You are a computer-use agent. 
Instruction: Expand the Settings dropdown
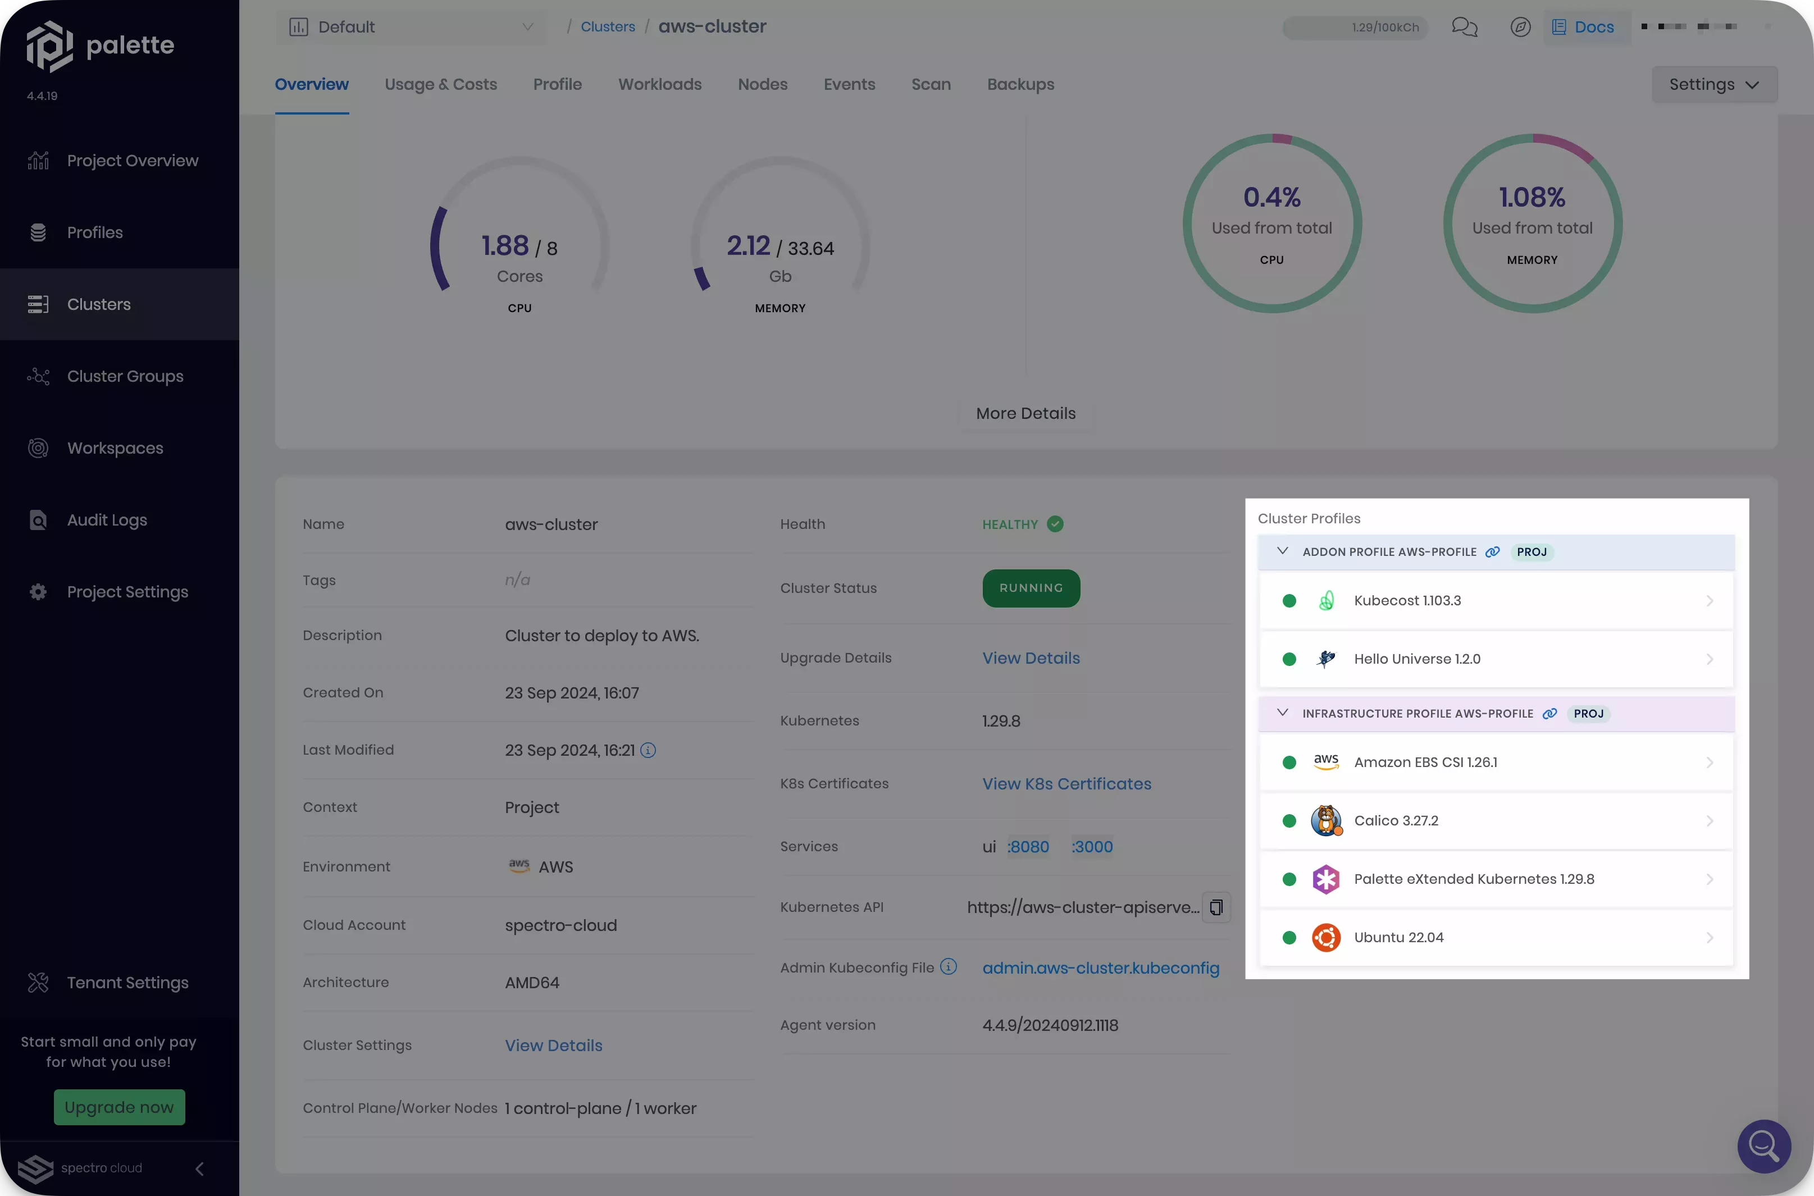[1714, 84]
